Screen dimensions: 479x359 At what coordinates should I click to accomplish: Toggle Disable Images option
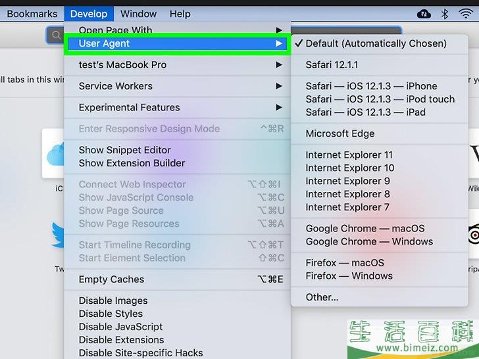click(177, 300)
